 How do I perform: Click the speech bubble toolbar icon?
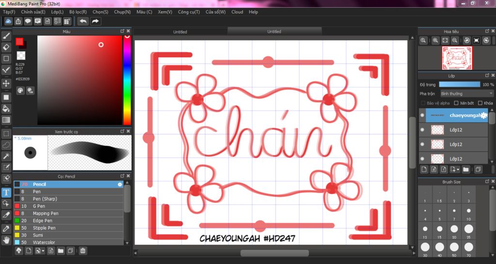click(28, 21)
